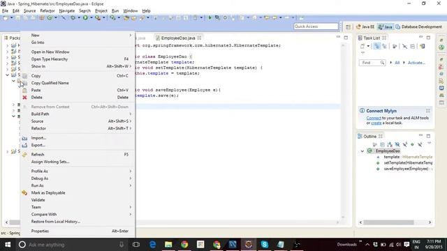Image resolution: width=447 pixels, height=251 pixels.
Task: Click the Run External Tools toolbar icon
Action: point(98,17)
